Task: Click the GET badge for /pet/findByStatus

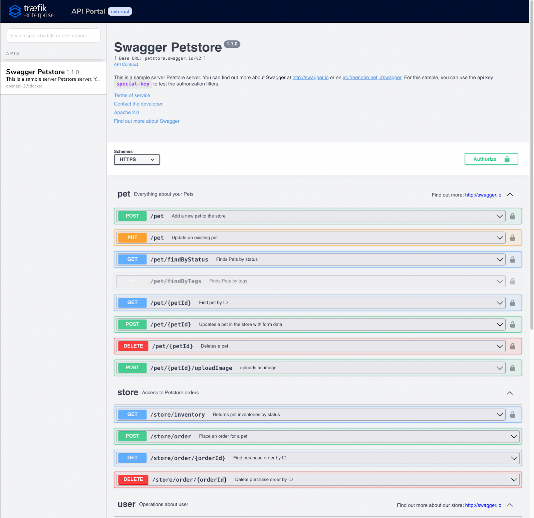Action: [132, 260]
